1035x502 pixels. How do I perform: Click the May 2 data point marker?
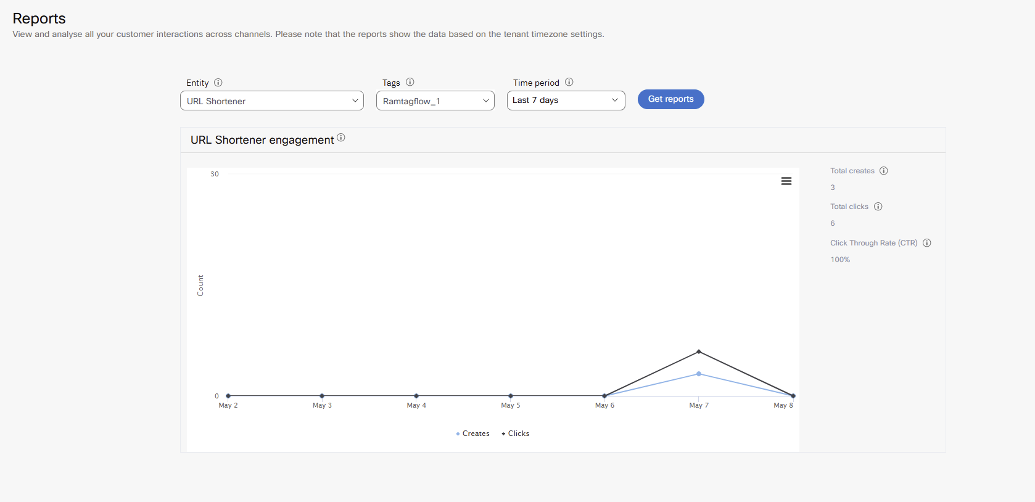(228, 396)
